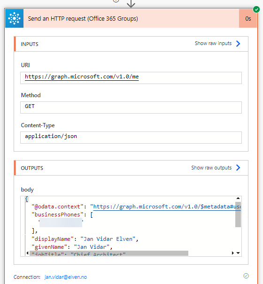Click the Content-Type application/json field
Image resolution: width=263 pixels, height=284 pixels.
131,138
